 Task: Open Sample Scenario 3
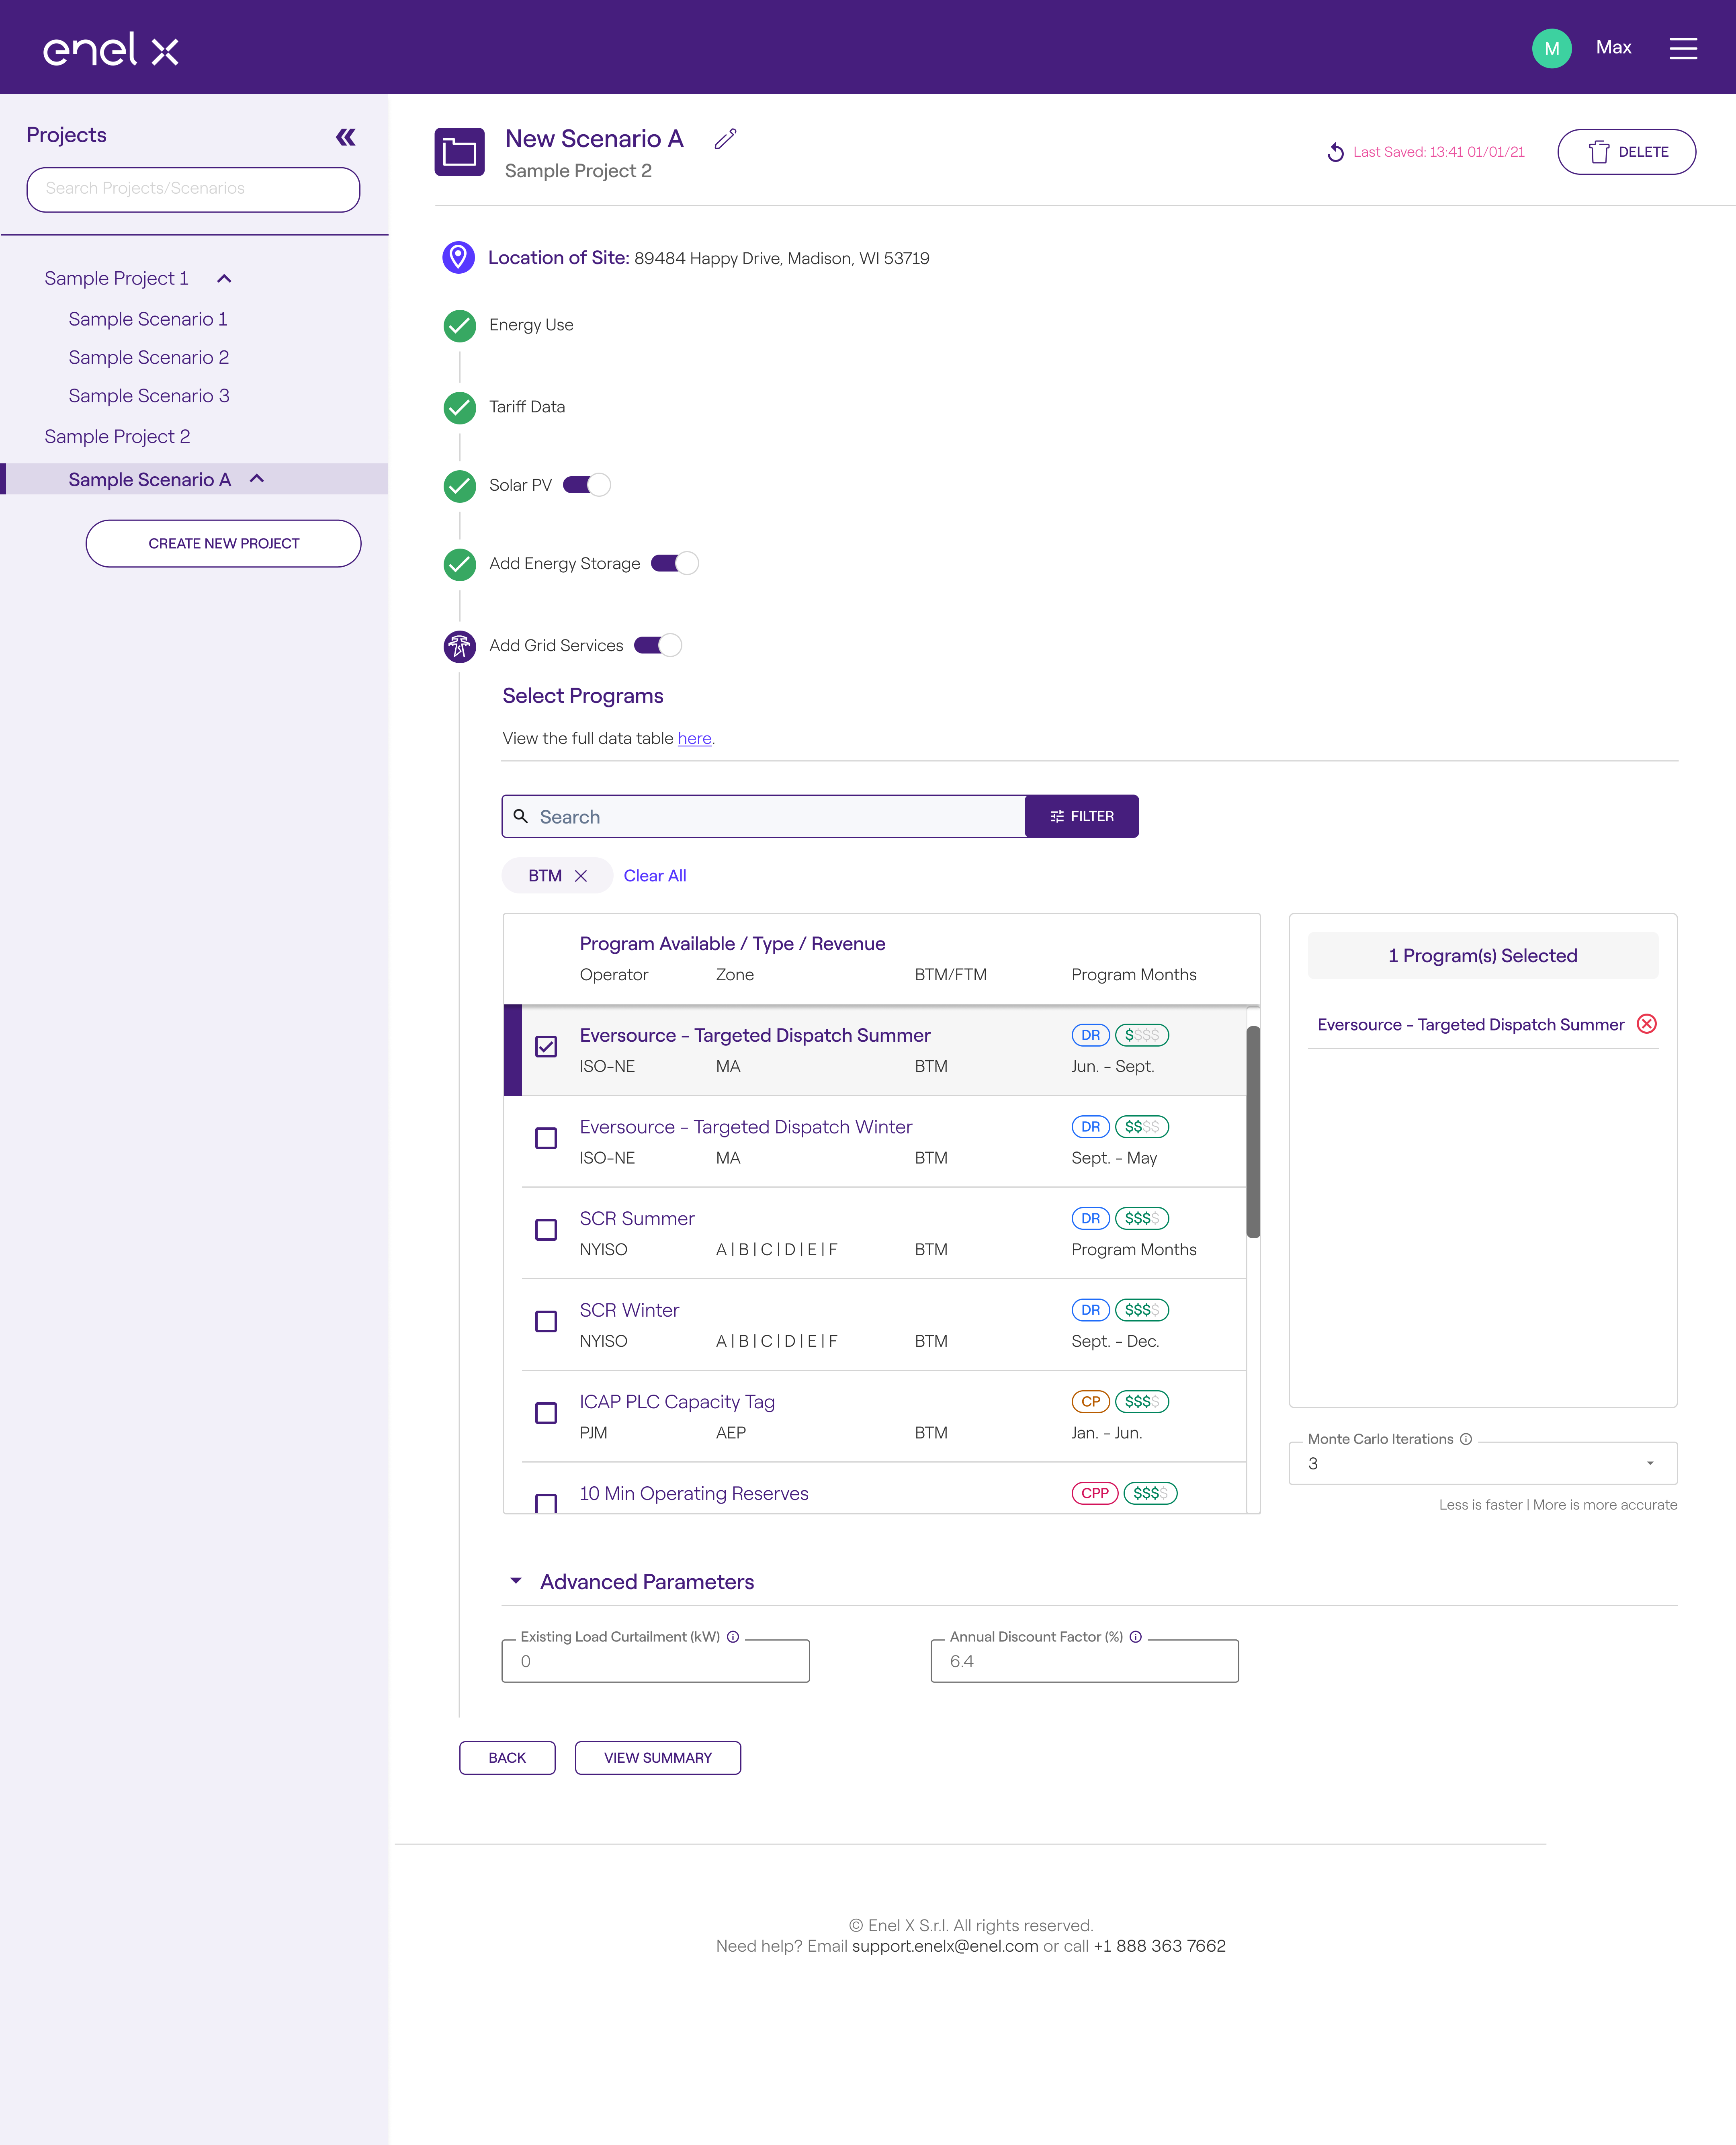[149, 396]
